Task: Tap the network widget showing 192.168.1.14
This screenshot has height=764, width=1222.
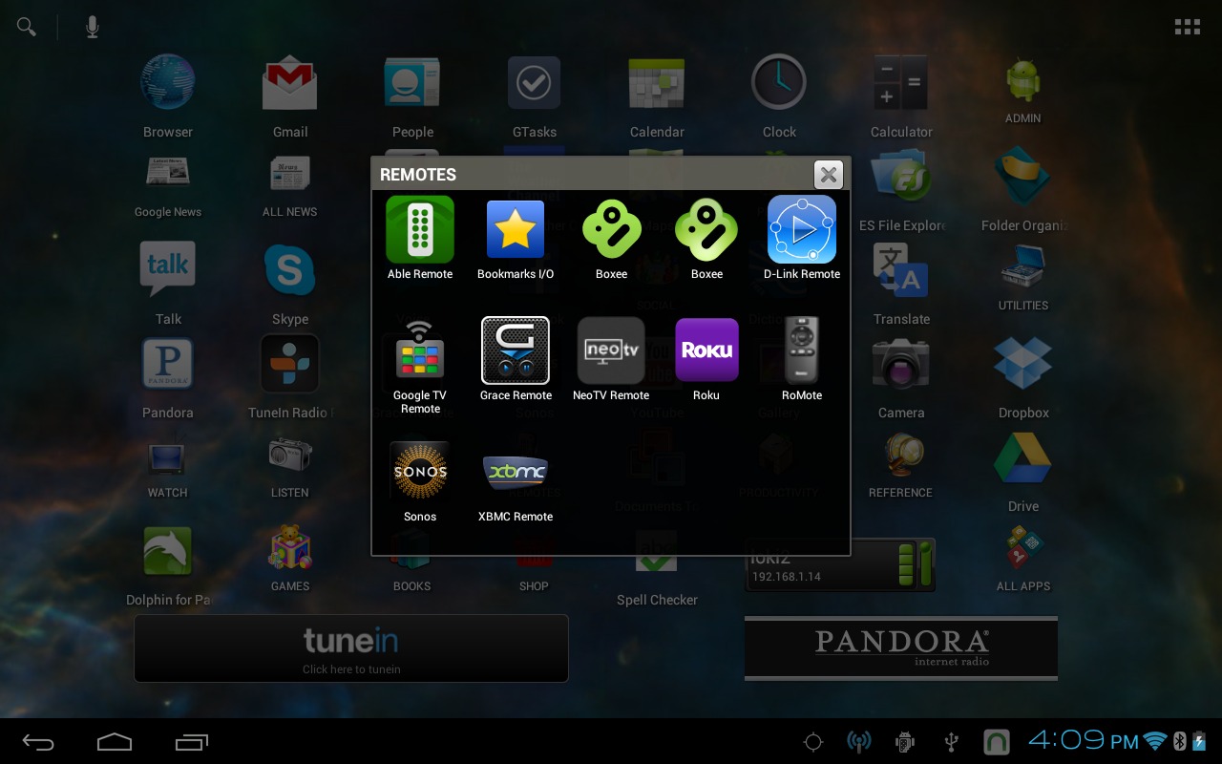Action: click(840, 564)
